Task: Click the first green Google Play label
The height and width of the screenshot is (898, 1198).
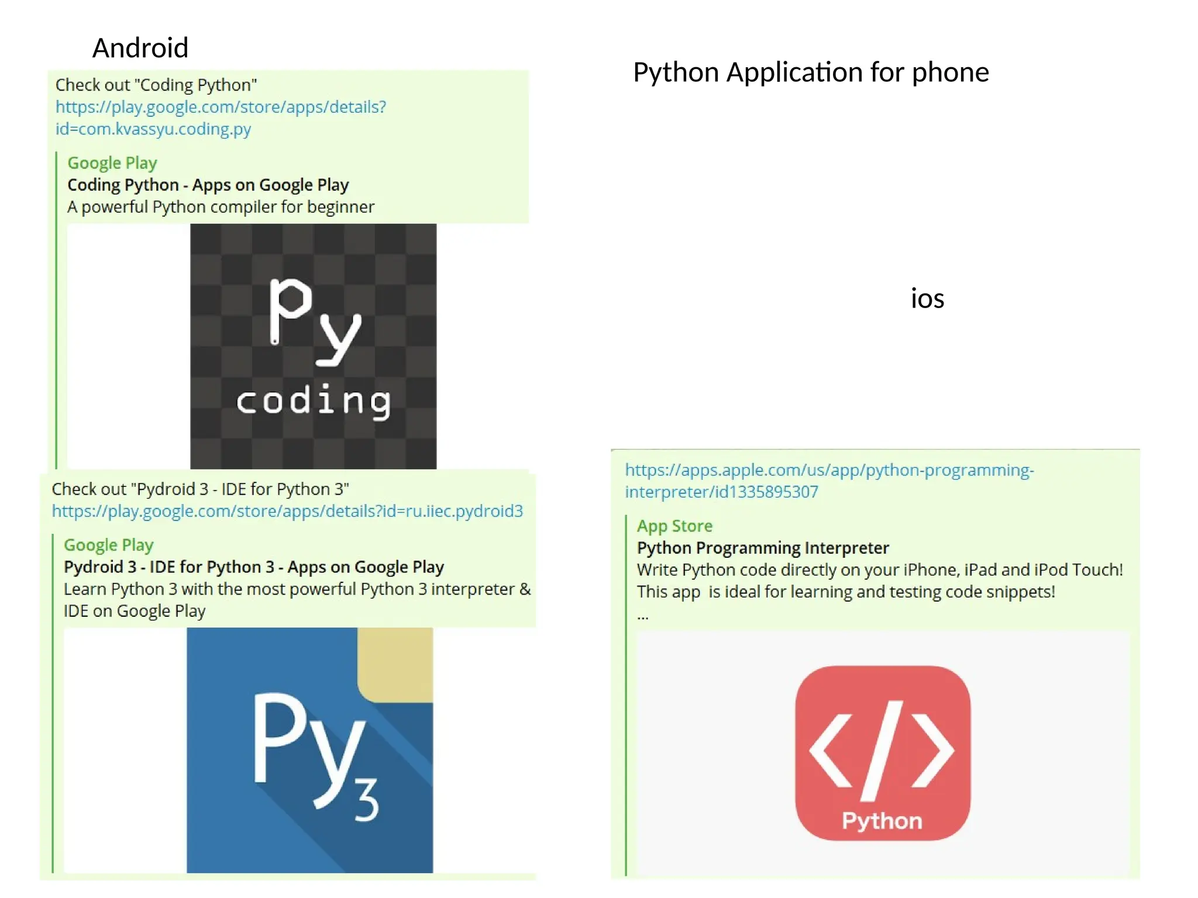Action: [112, 163]
